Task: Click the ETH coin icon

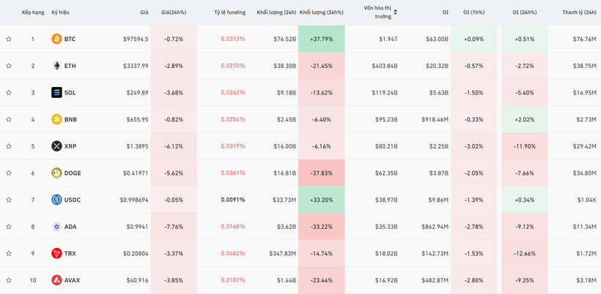Action: [x=56, y=66]
